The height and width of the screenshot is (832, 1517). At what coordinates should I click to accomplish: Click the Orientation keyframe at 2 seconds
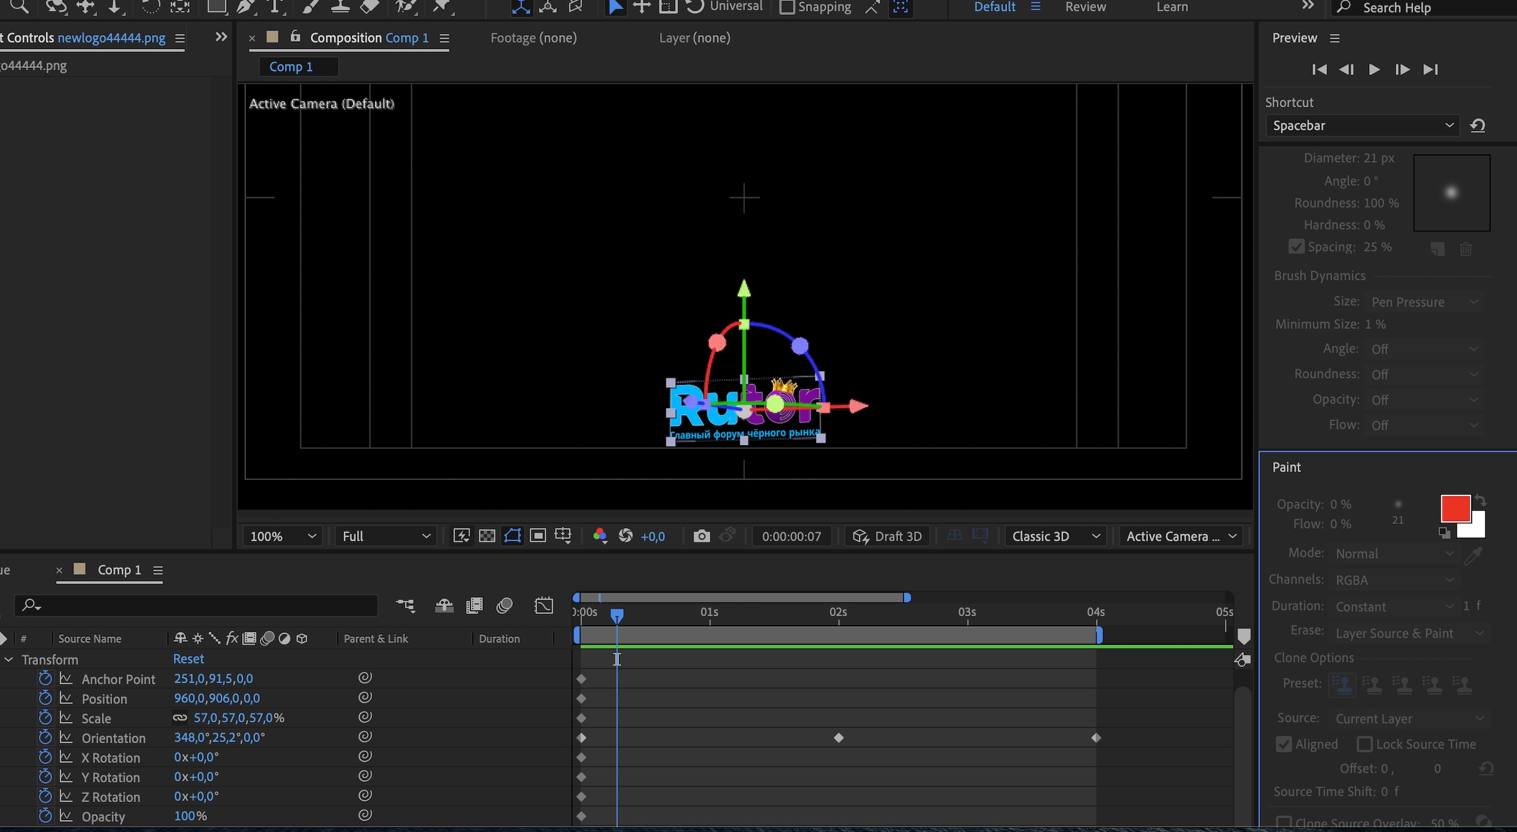(838, 738)
